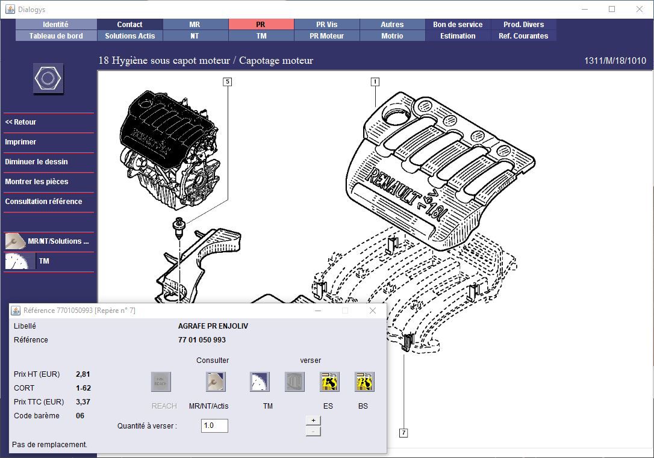
Task: Switch to the NT tab
Action: tap(195, 36)
